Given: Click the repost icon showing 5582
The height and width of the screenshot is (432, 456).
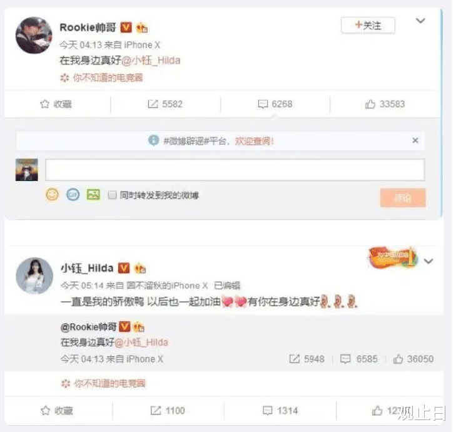Looking at the screenshot, I should [x=153, y=104].
